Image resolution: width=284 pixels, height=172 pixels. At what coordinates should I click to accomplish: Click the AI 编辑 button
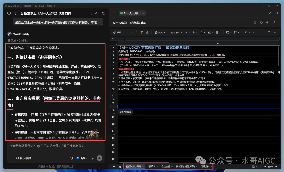(x=125, y=112)
